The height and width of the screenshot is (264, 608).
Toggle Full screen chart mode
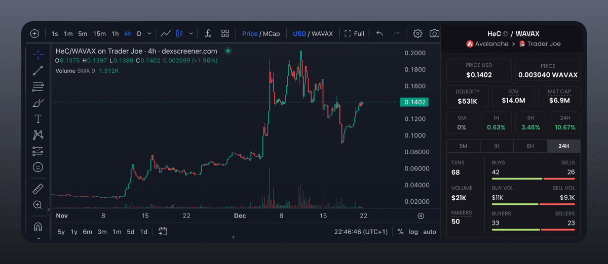(354, 34)
